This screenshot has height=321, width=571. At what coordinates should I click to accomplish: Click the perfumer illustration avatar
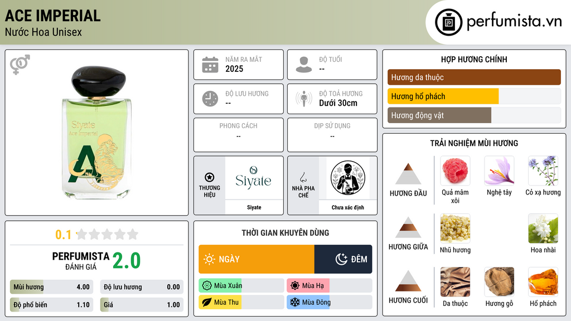[x=348, y=178]
